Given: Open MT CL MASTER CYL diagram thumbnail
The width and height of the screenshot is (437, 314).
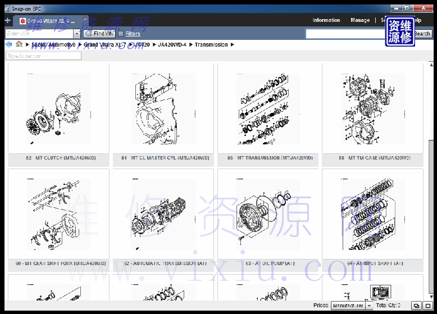Looking at the screenshot, I should 163,108.
